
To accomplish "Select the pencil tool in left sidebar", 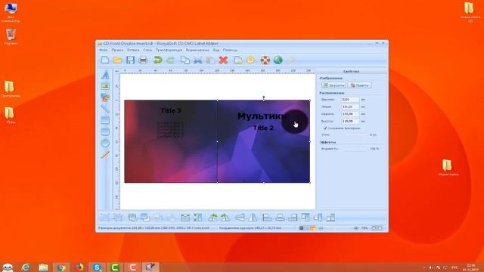I will point(105,154).
